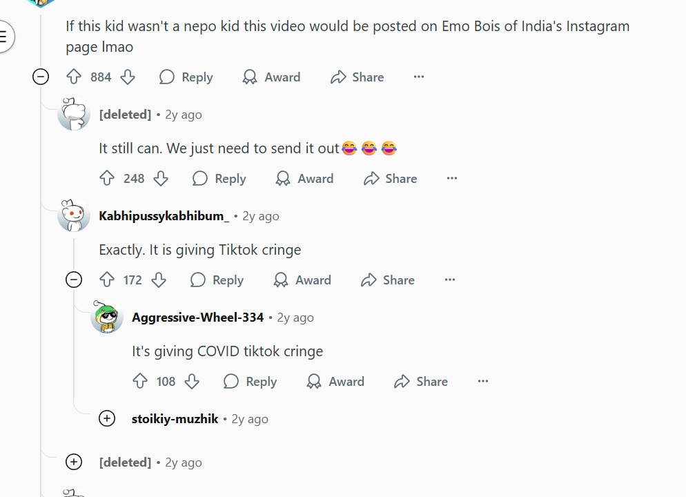
Task: Downvote the 'Tiktok cringe' comment with 172 points
Action: tap(159, 280)
